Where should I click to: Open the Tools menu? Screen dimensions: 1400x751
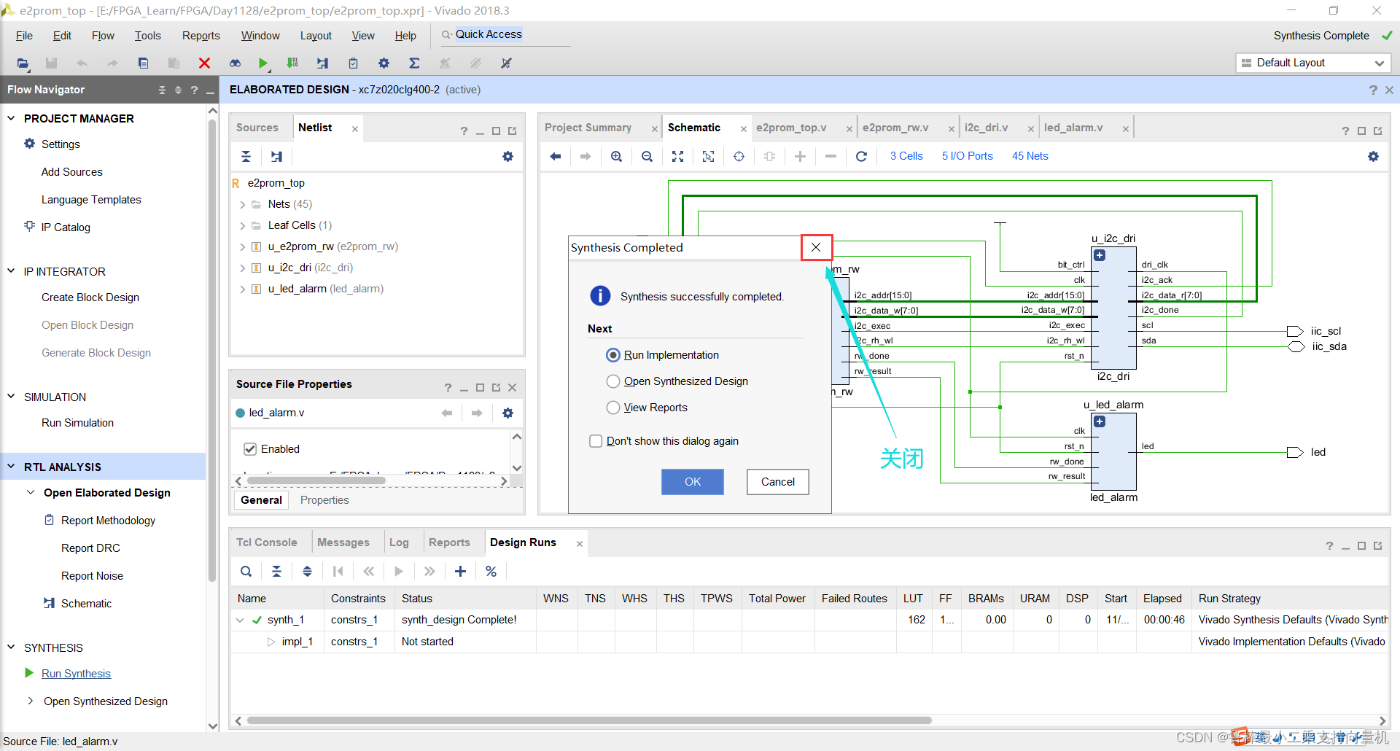pyautogui.click(x=147, y=36)
